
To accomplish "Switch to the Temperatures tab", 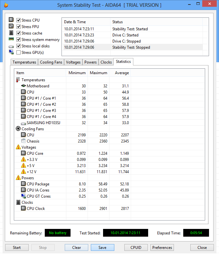I will [x=24, y=62].
